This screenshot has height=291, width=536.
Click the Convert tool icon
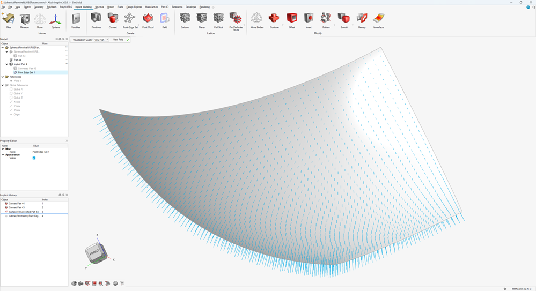(x=113, y=19)
